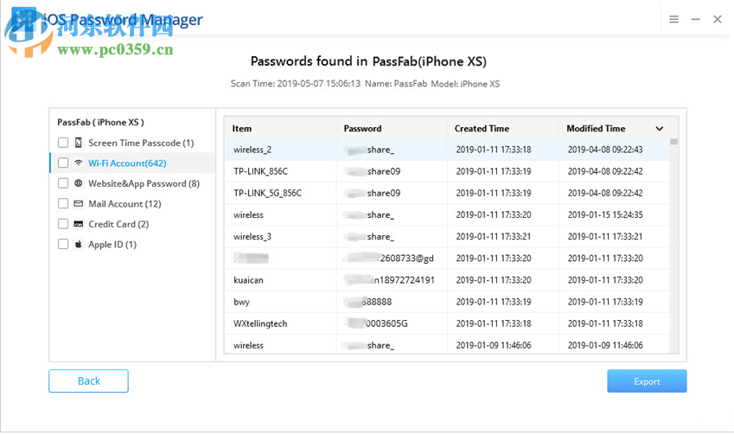Viewport: 734px width, 435px height.
Task: Check the Credit Card checkbox
Action: [x=63, y=224]
